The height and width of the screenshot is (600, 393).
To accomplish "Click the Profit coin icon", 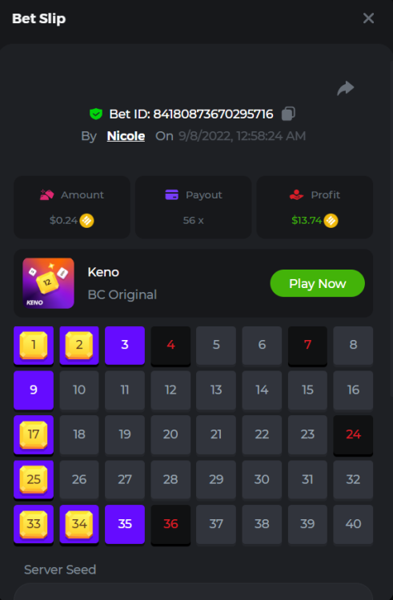I will point(331,221).
